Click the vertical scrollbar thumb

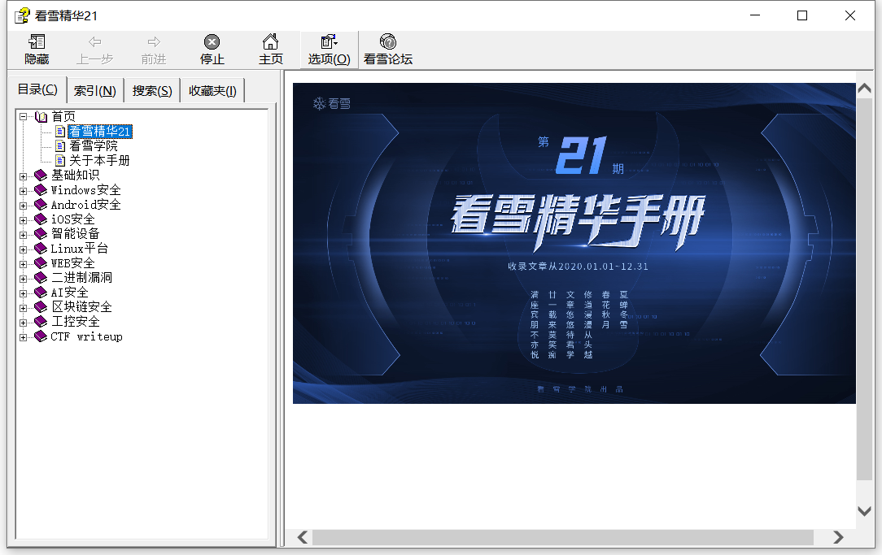[x=865, y=288]
